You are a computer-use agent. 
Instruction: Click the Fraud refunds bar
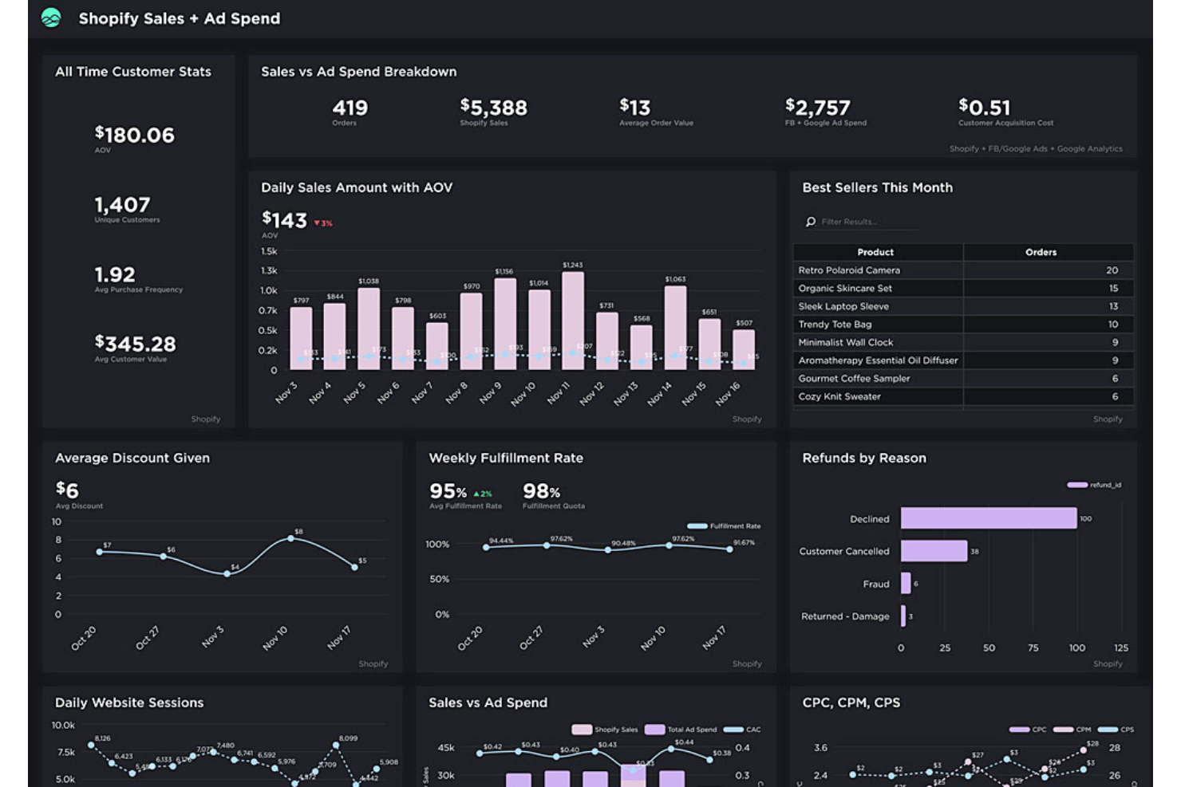click(906, 584)
